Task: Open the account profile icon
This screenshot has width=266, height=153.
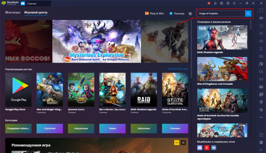Action: tap(221, 3)
